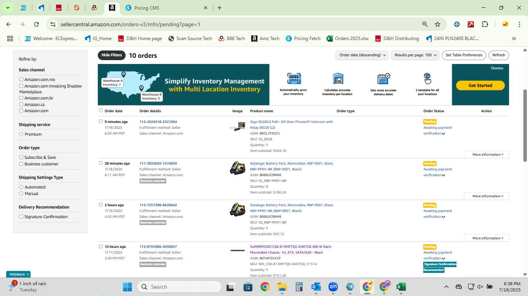This screenshot has height=296, width=528.
Task: Open the Windows Start menu
Action: pos(127,287)
